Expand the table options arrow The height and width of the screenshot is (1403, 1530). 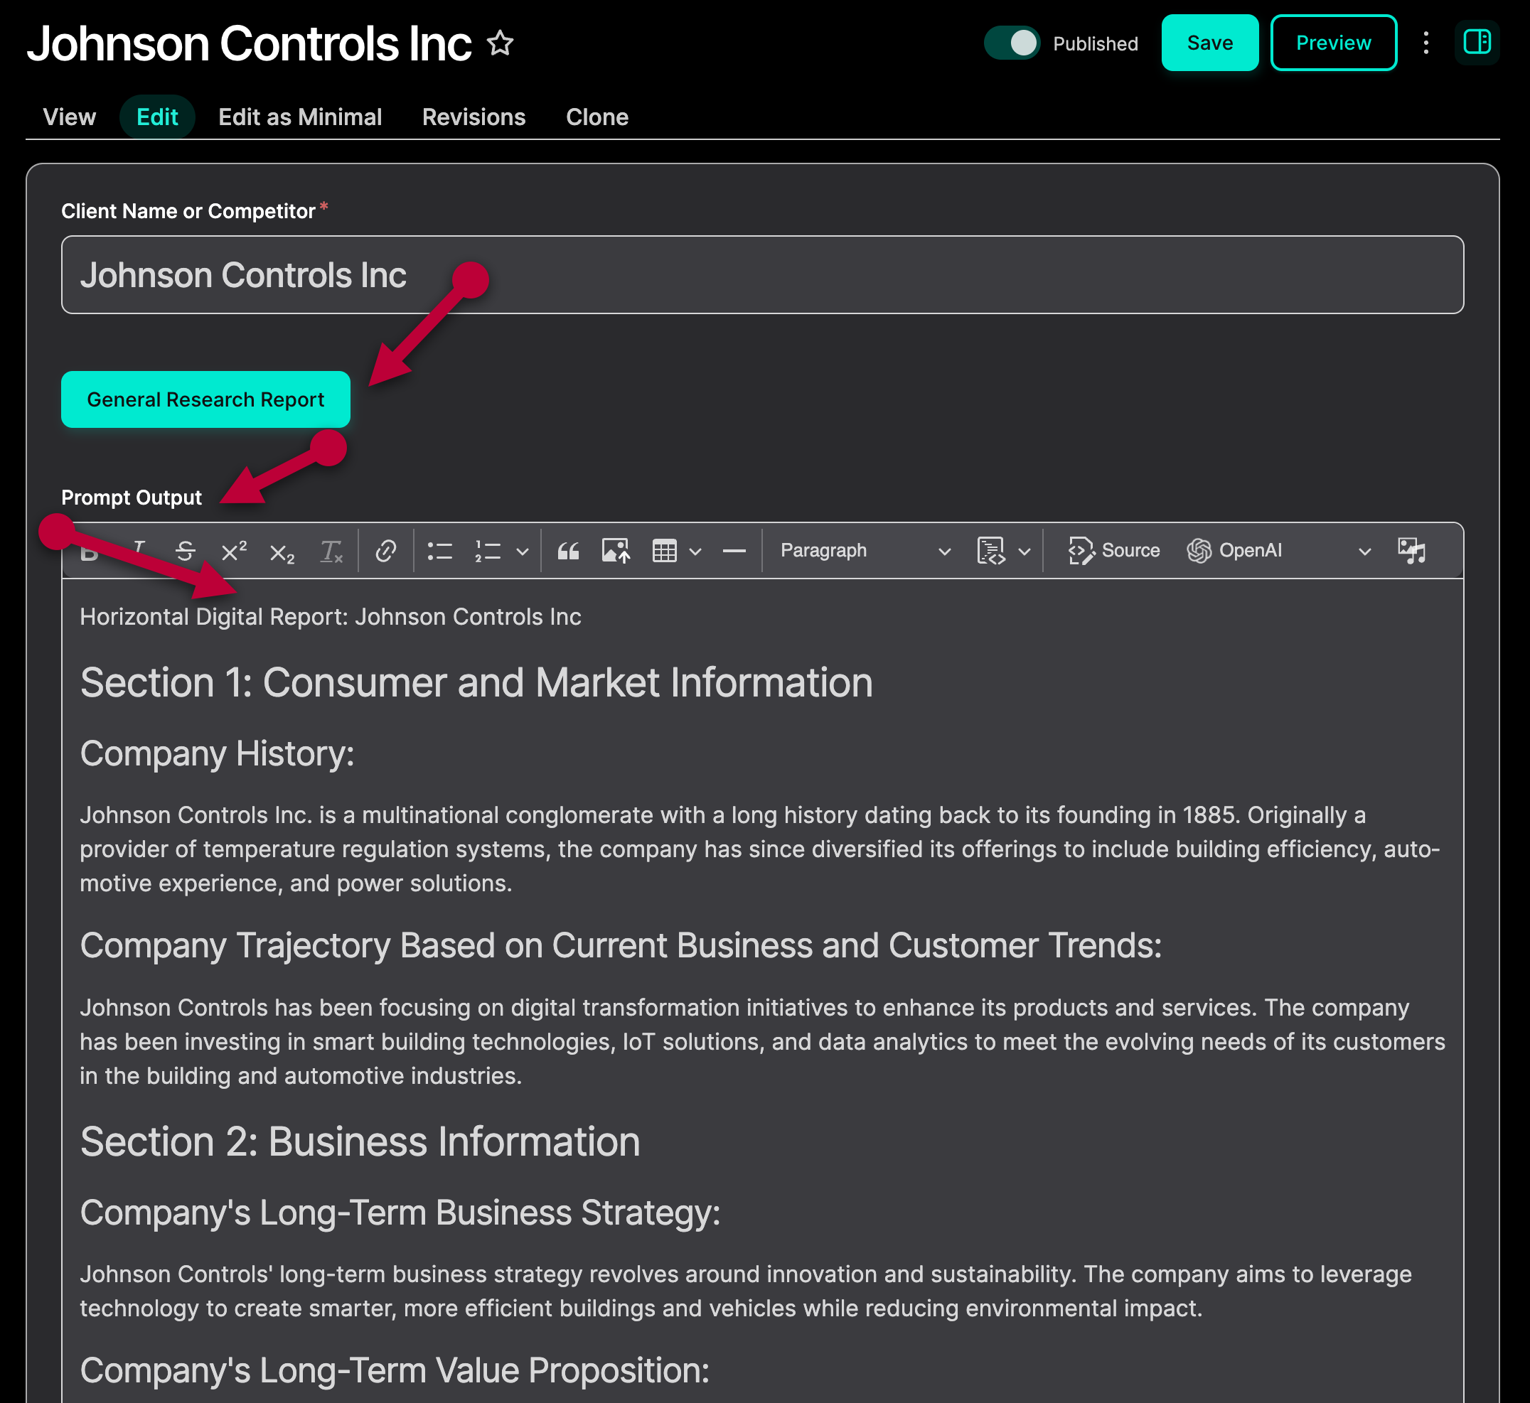(x=695, y=552)
